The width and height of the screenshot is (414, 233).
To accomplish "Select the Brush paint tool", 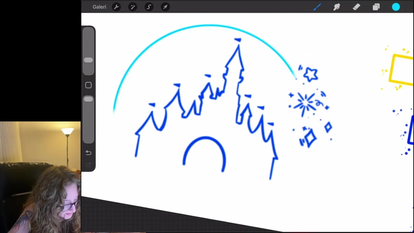I will point(317,7).
